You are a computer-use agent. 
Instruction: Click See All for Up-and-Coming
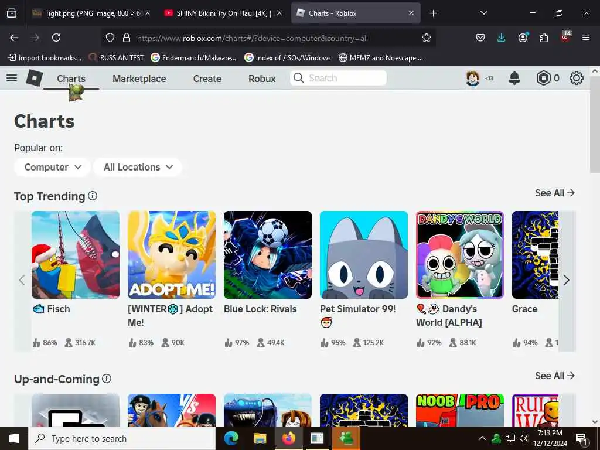point(555,376)
